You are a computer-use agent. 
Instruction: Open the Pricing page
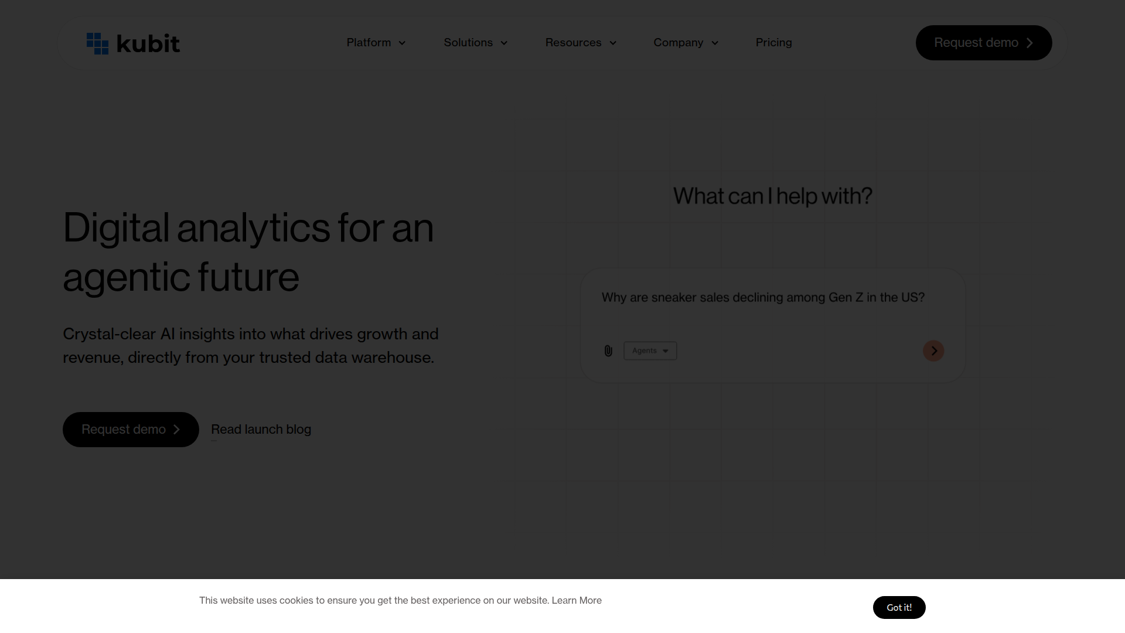pyautogui.click(x=773, y=43)
